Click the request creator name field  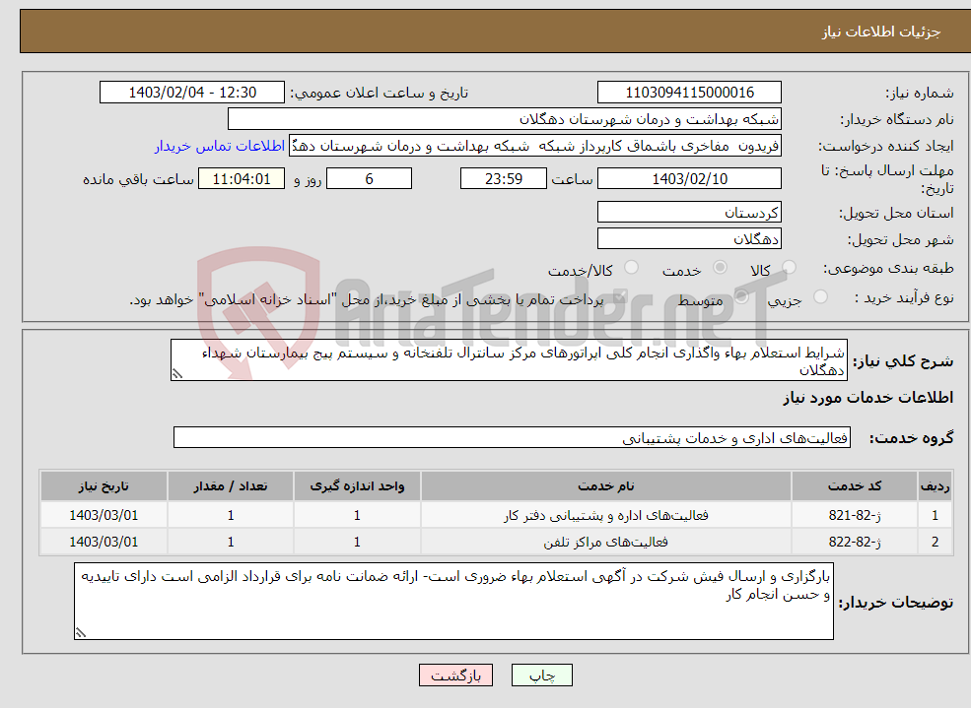point(535,146)
